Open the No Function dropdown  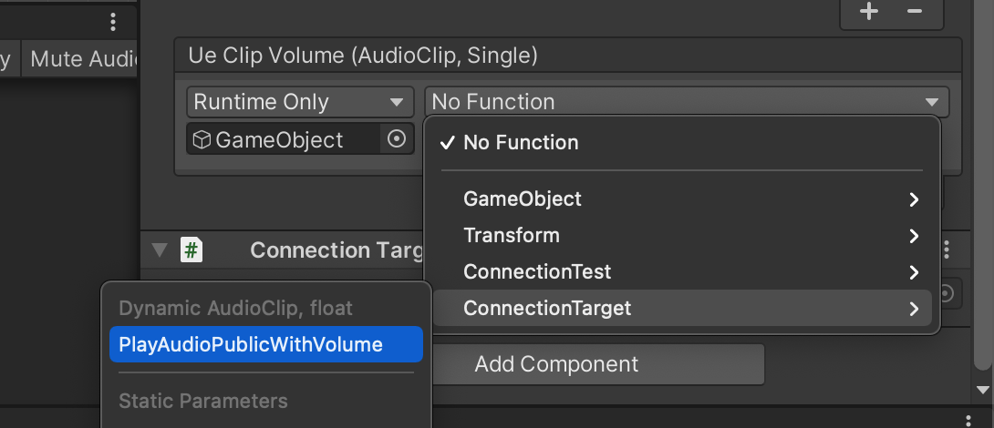coord(687,102)
